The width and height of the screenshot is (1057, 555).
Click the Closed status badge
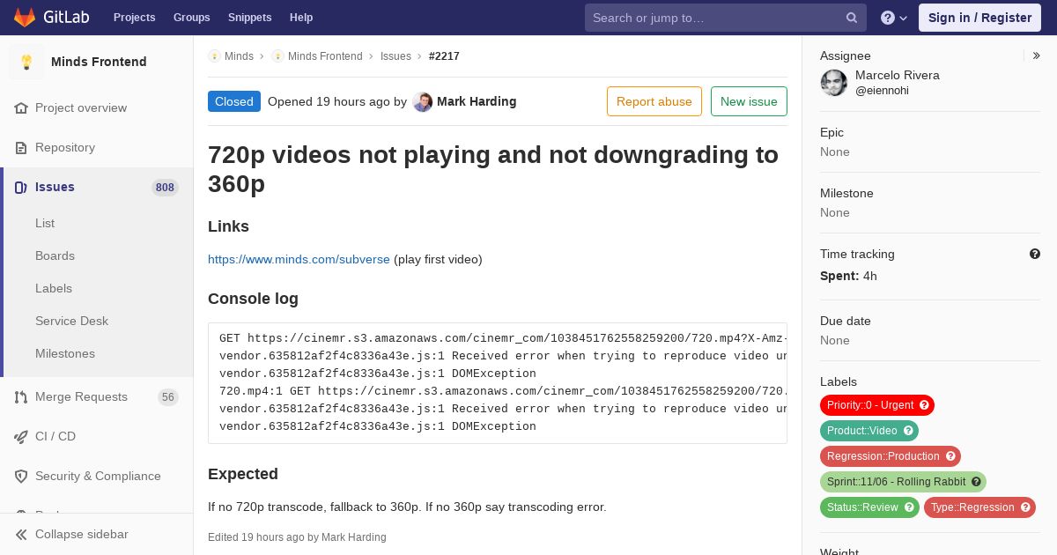pyautogui.click(x=234, y=101)
